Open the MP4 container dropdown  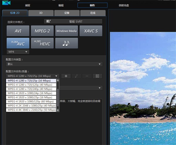[18, 52]
